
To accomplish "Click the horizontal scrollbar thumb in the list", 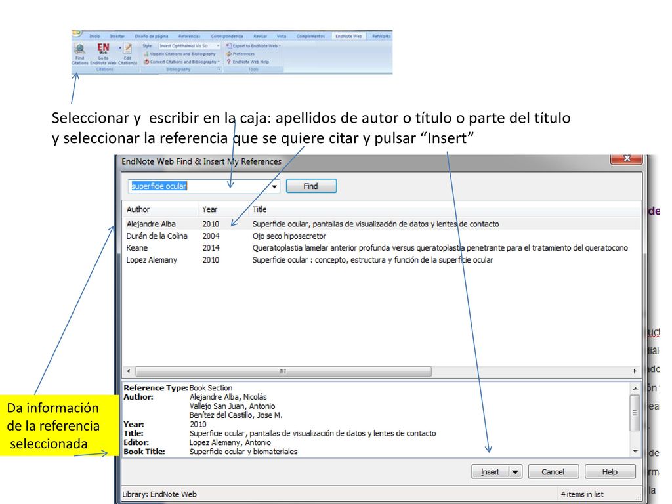I will click(x=283, y=371).
